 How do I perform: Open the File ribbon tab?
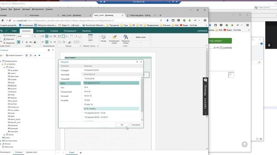(14, 31)
